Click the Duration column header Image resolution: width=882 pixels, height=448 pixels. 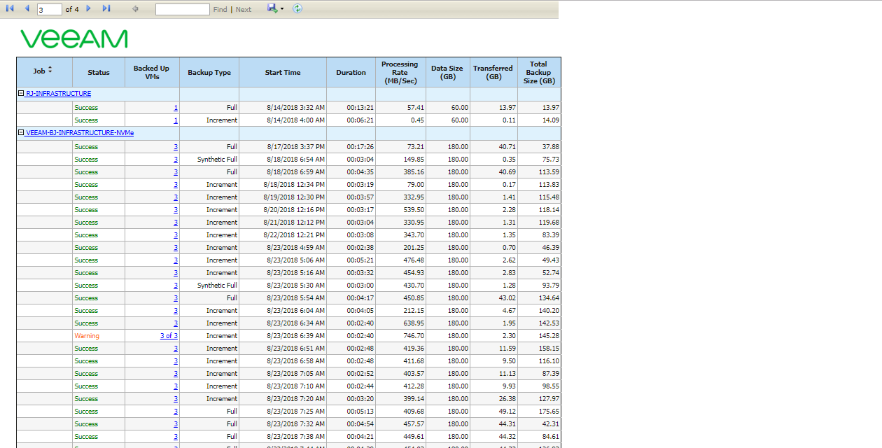tap(351, 72)
